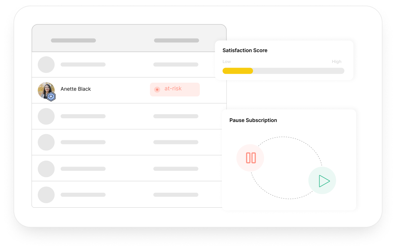
Task: Select the Pause Subscription heading
Action: 253,120
